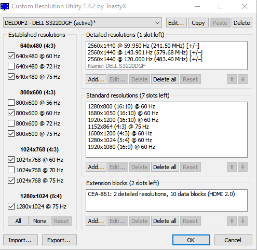Open the Import dialog
The width and height of the screenshot is (257, 250).
tap(20, 240)
